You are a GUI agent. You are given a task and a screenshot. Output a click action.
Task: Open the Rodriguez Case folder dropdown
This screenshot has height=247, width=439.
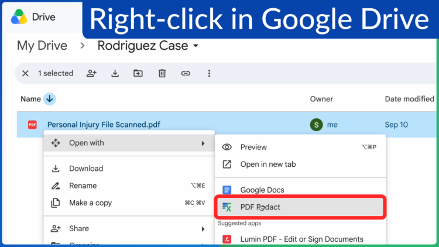196,46
